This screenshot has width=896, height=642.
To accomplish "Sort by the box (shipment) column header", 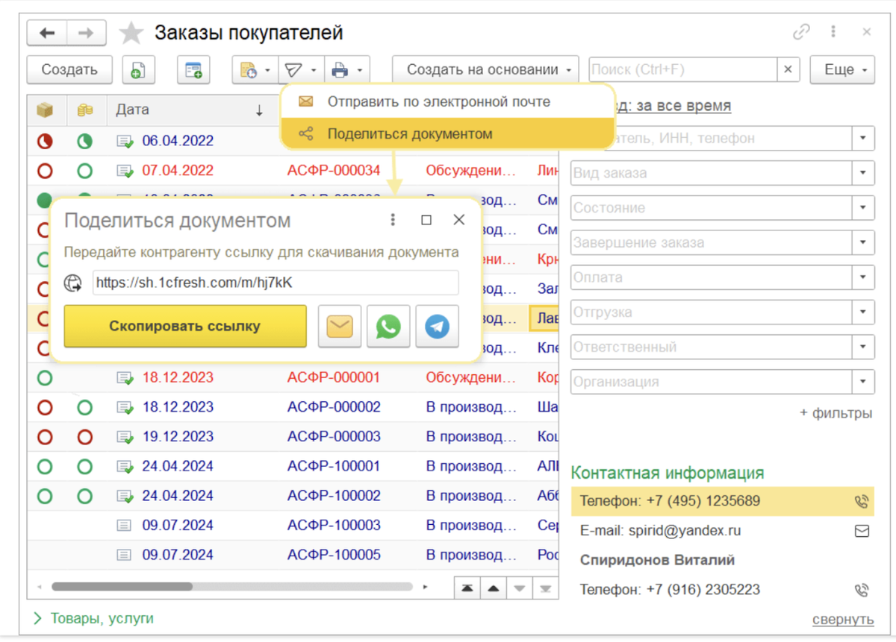I will 45,110.
